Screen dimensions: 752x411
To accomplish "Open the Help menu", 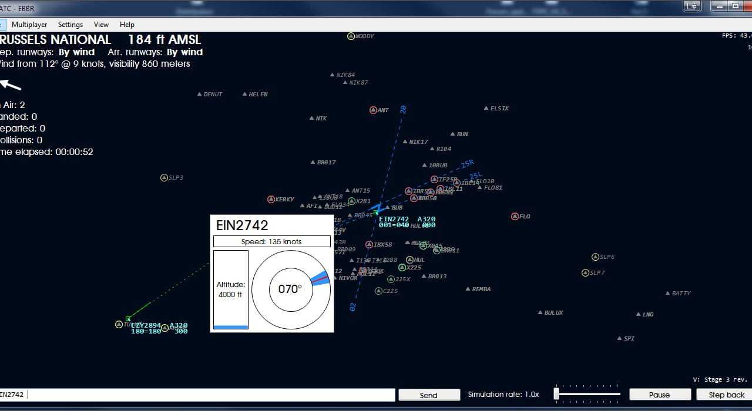I will pos(127,25).
